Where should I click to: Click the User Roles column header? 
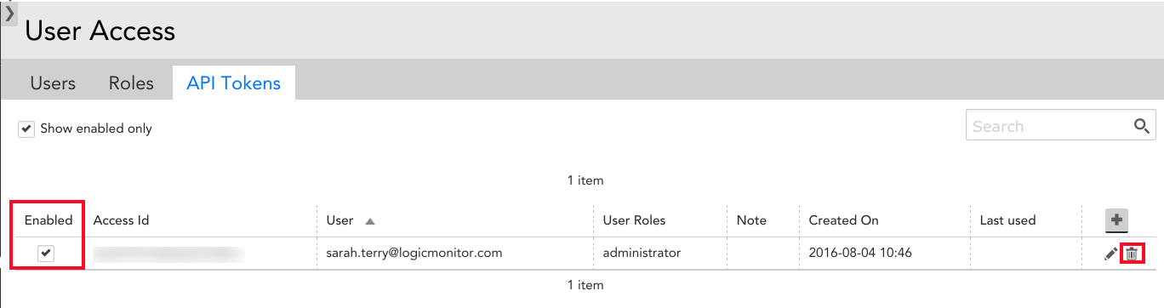634,220
